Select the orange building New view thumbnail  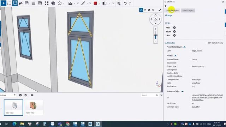(34, 108)
